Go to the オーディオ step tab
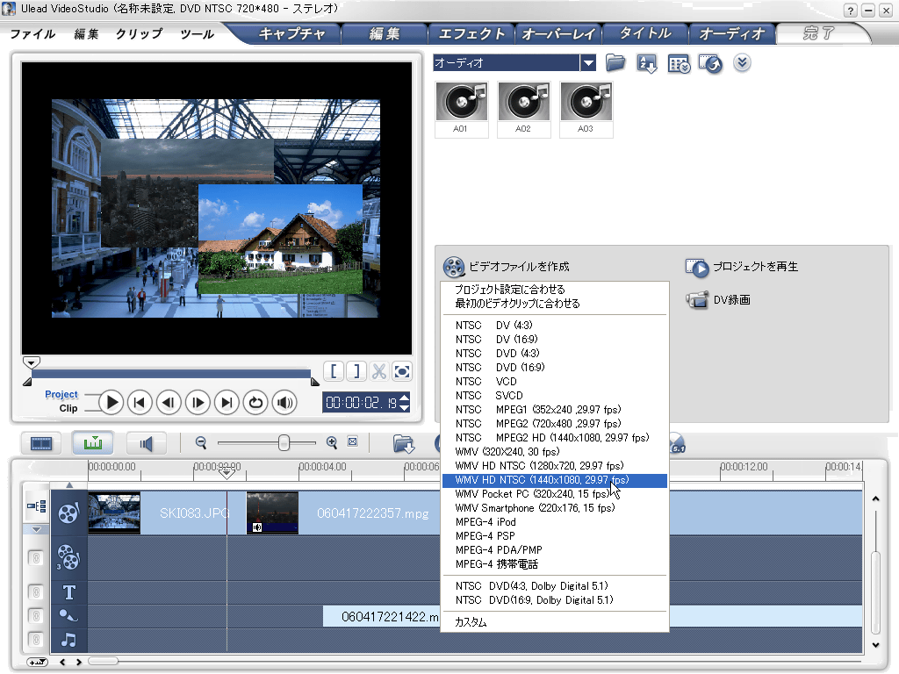 pyautogui.click(x=732, y=34)
